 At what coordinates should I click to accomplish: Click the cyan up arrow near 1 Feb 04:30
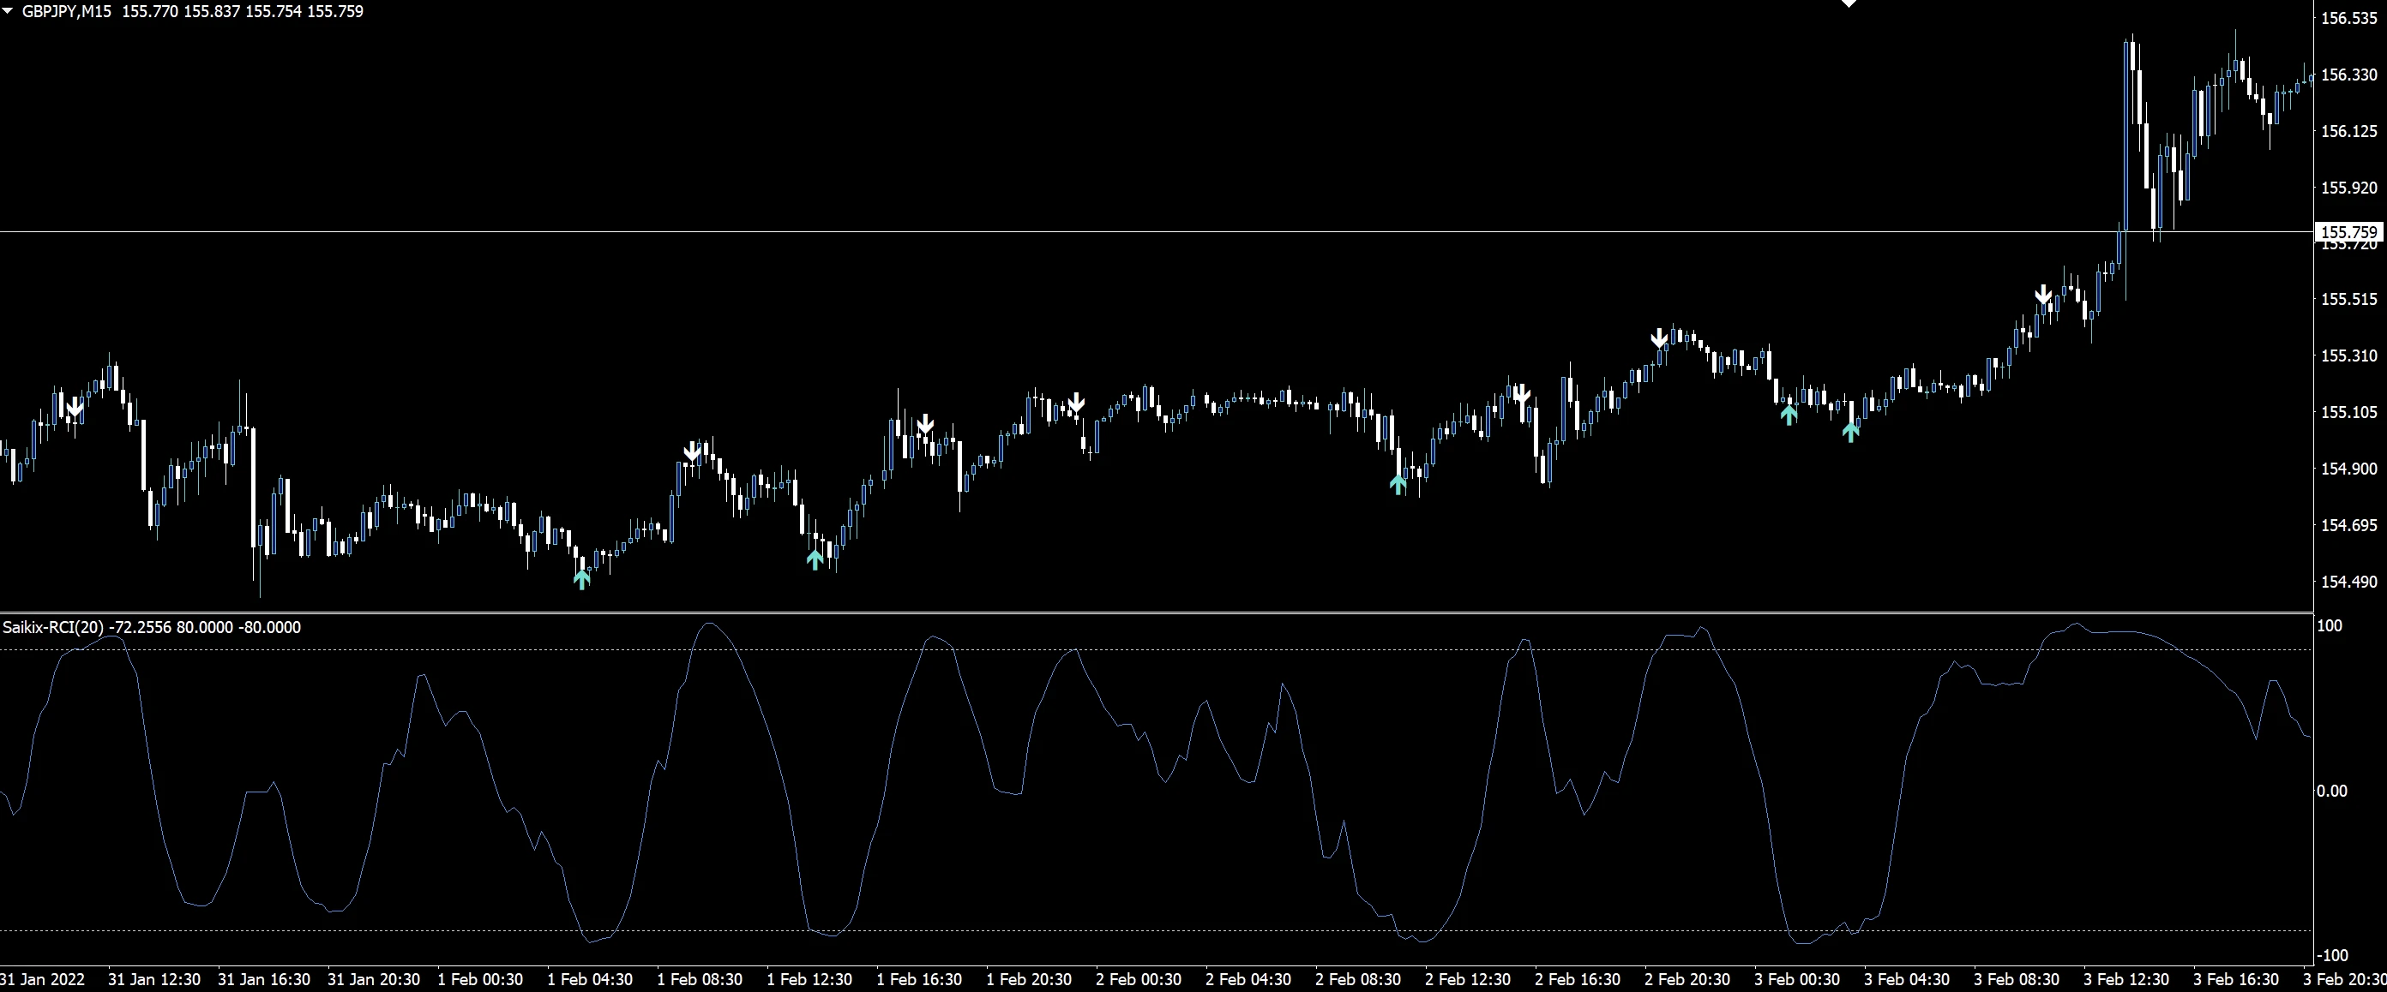pyautogui.click(x=582, y=580)
